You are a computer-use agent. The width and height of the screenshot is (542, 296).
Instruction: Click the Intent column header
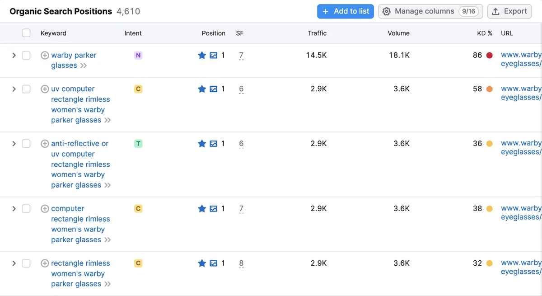133,33
